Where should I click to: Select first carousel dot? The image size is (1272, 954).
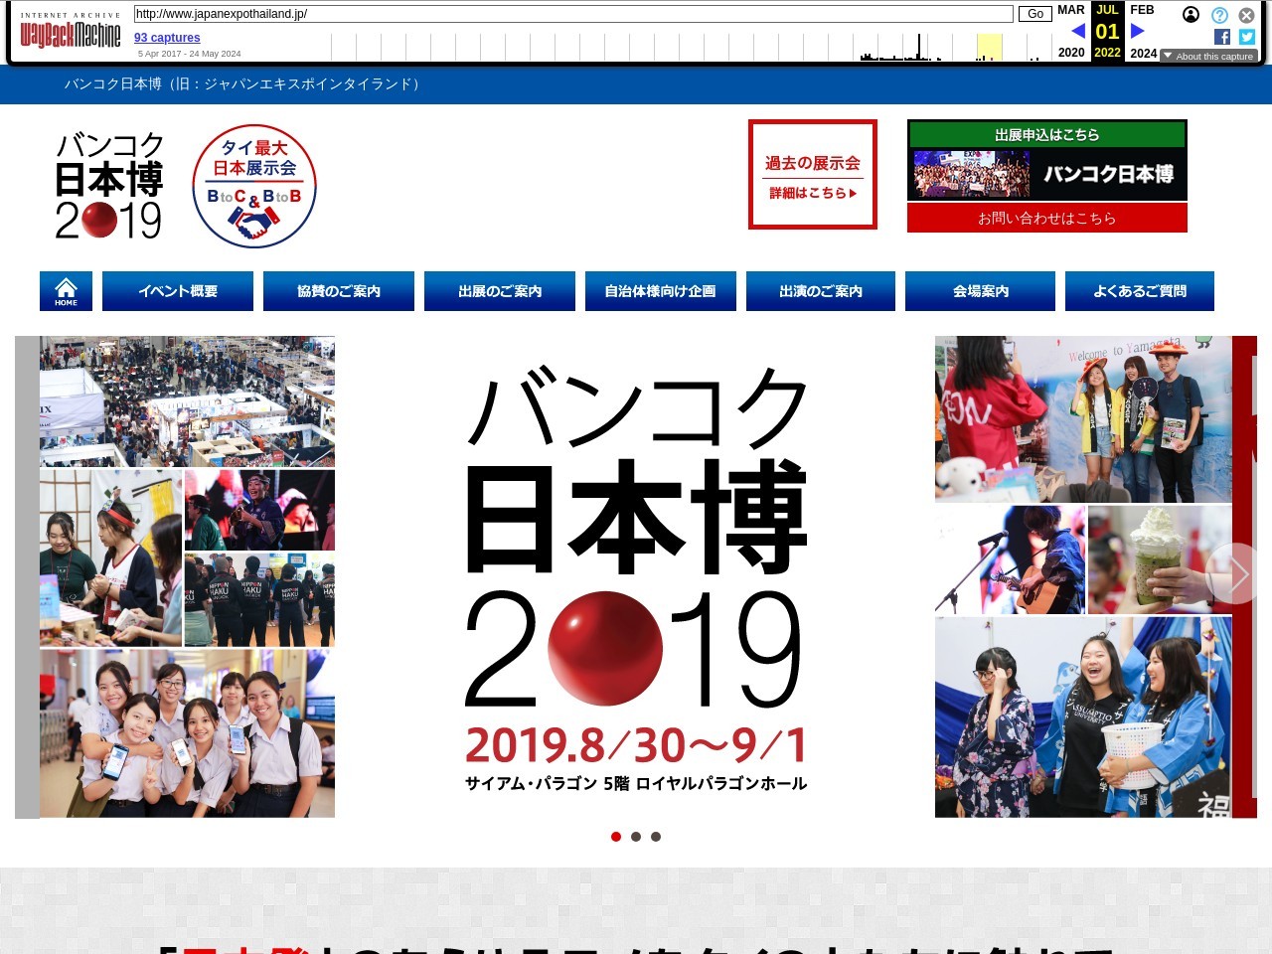click(616, 837)
